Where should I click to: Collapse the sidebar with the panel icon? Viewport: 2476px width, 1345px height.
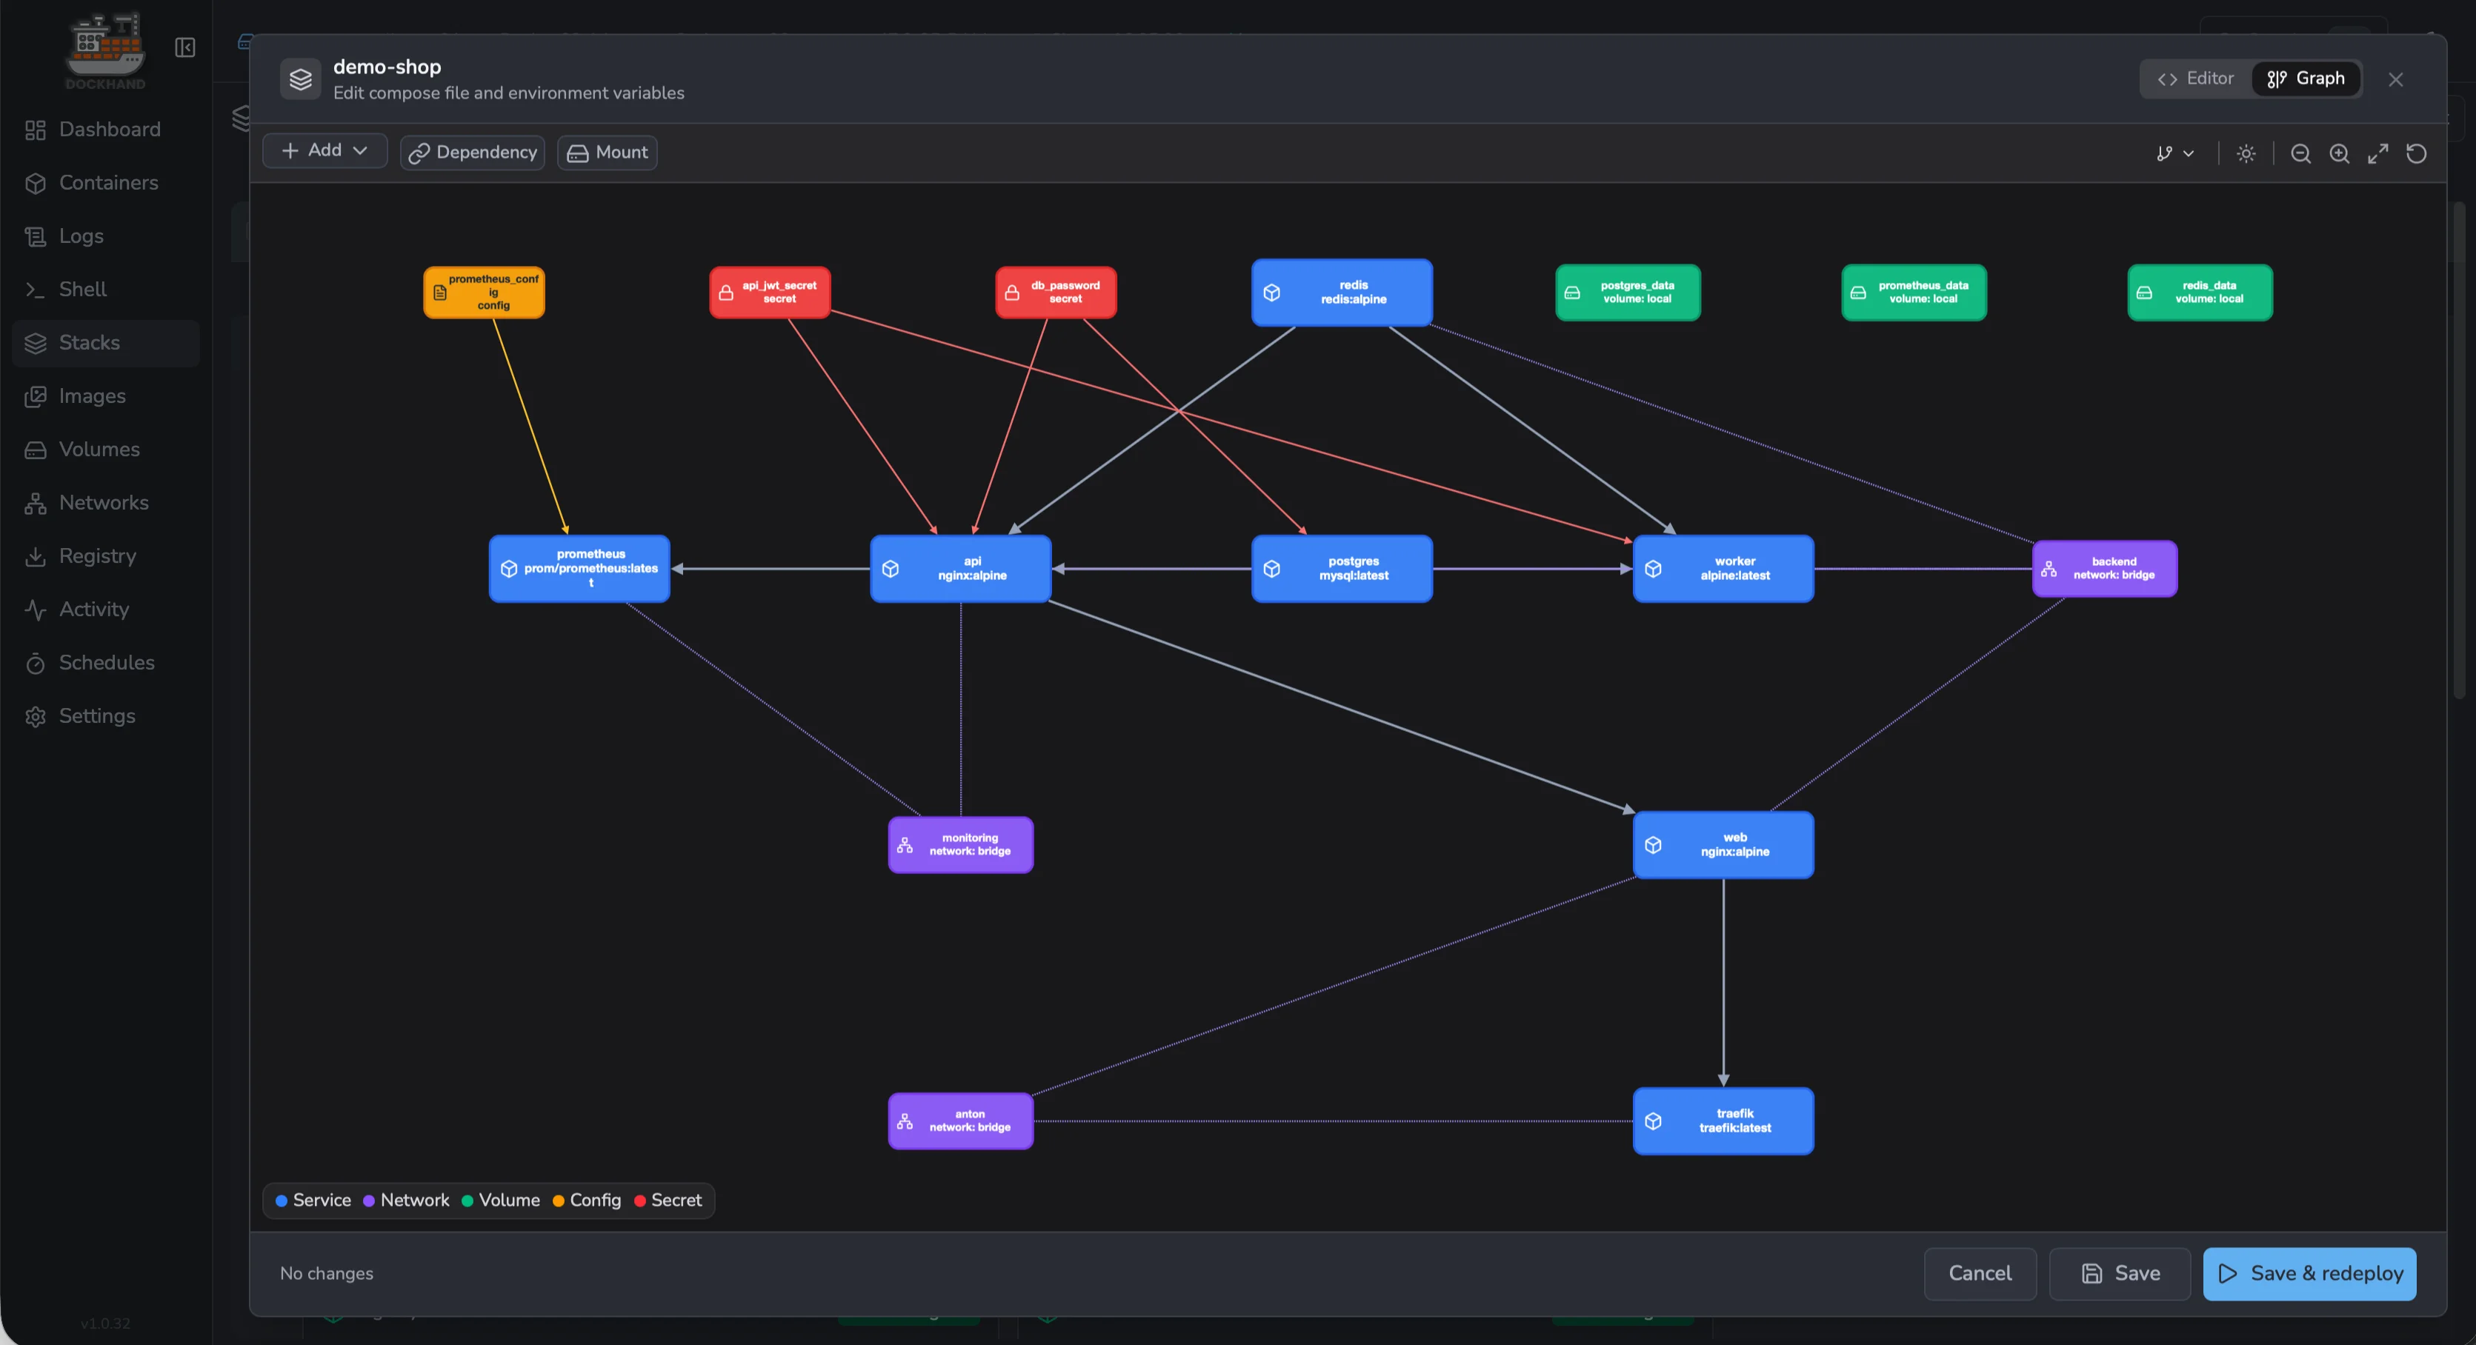(x=185, y=47)
